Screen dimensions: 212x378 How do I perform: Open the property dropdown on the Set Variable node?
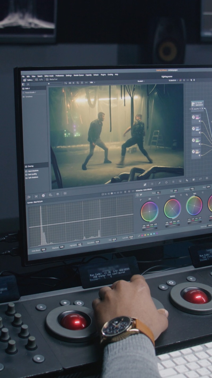(197, 109)
